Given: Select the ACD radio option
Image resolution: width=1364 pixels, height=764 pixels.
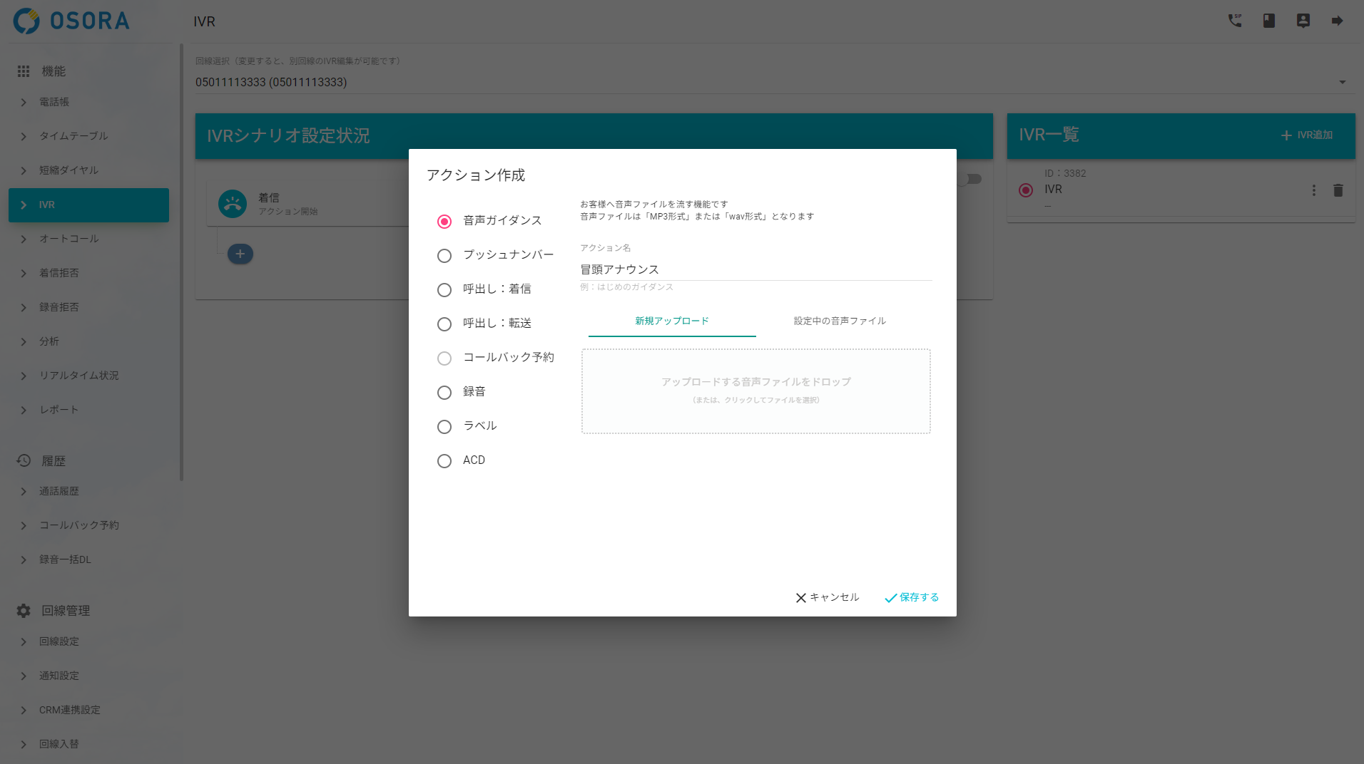Looking at the screenshot, I should [444, 461].
